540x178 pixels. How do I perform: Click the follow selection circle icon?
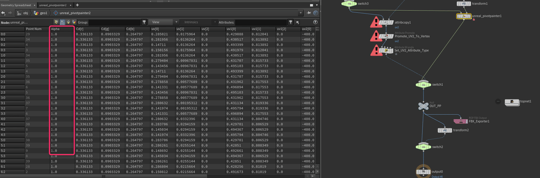(315, 13)
